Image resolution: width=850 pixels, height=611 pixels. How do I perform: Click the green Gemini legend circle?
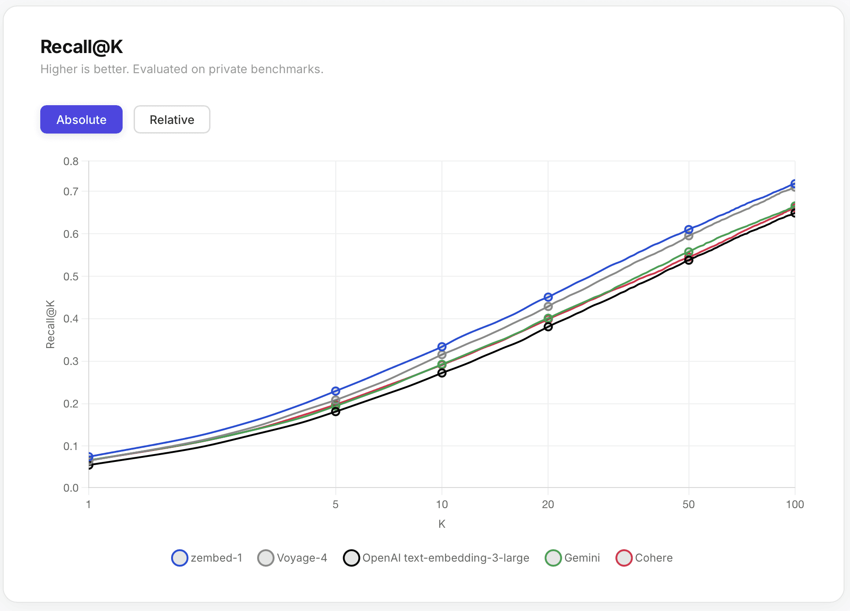553,558
